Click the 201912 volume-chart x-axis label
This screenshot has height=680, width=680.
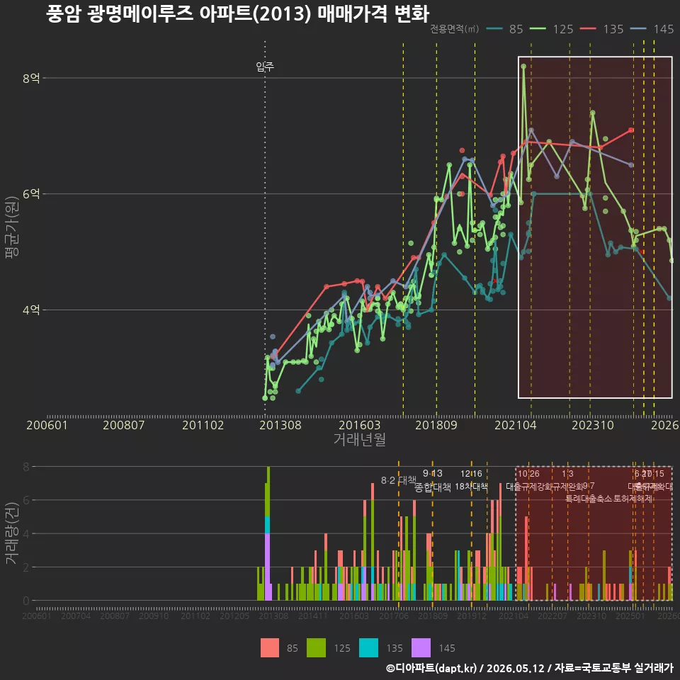pos(472,616)
